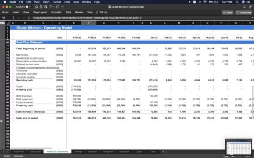Viewport: 254px width, 158px height.
Task: Expand the formula bar chevron
Action: point(252,18)
